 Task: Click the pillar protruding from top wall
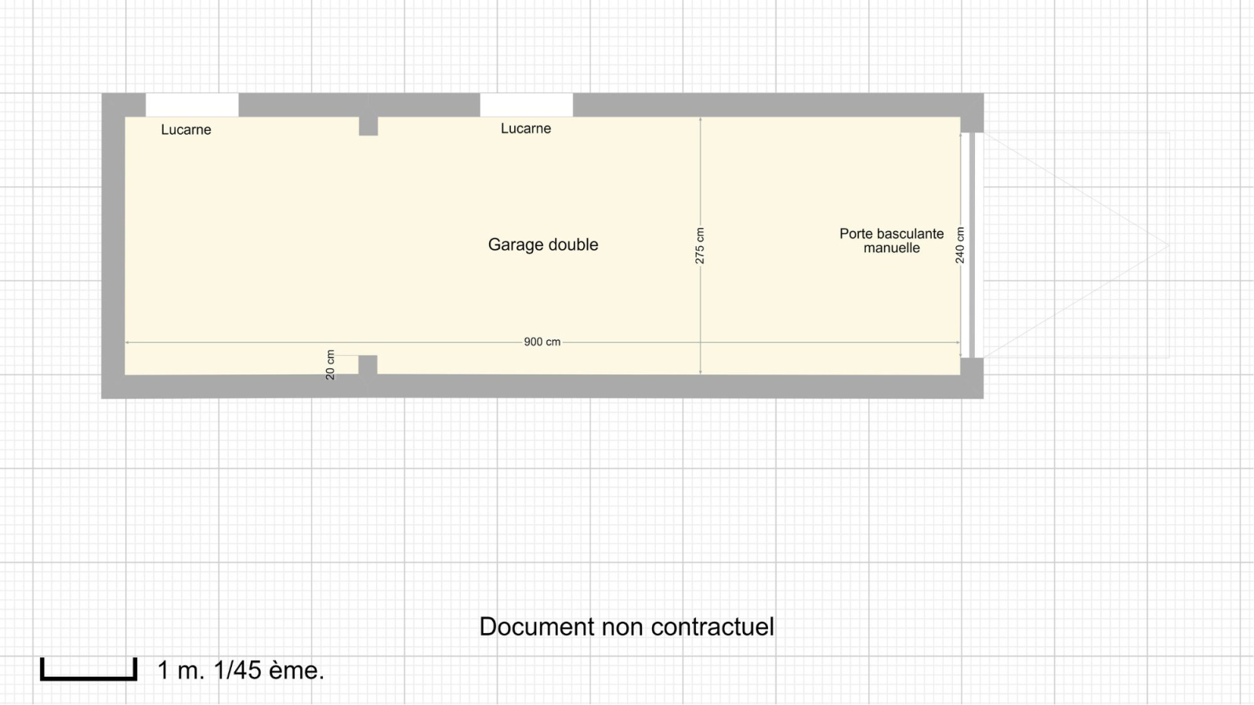368,126
